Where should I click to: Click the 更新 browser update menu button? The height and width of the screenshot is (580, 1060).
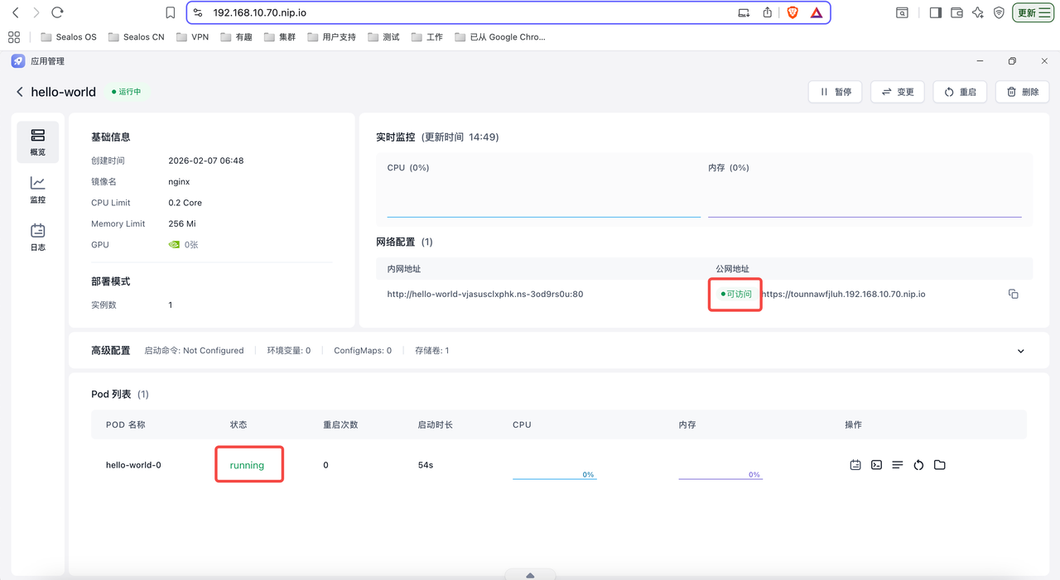[x=1033, y=12]
